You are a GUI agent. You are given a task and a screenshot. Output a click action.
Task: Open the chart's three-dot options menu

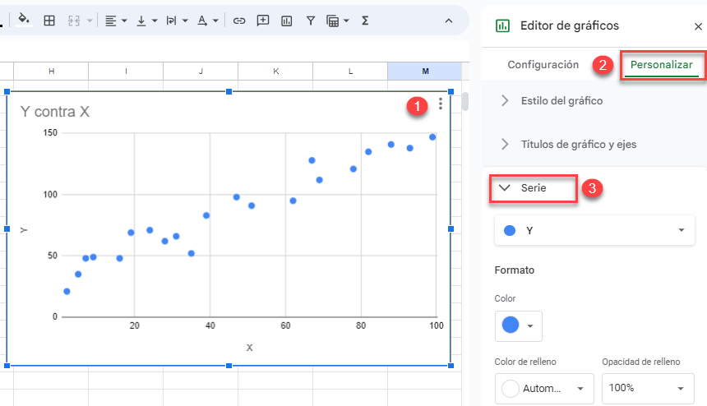coord(441,104)
